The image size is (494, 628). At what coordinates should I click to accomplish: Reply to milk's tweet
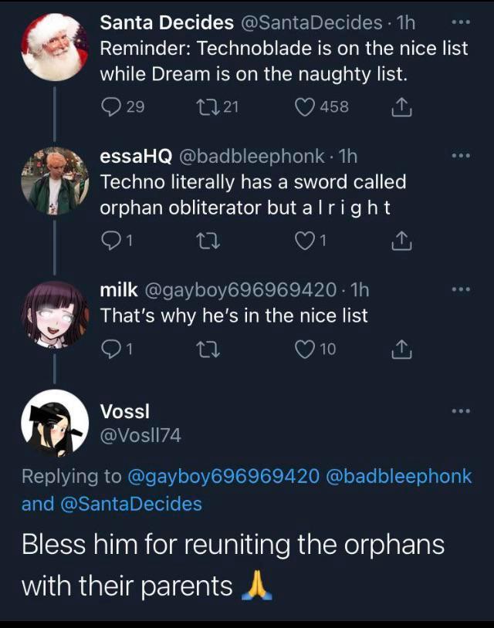tap(110, 349)
